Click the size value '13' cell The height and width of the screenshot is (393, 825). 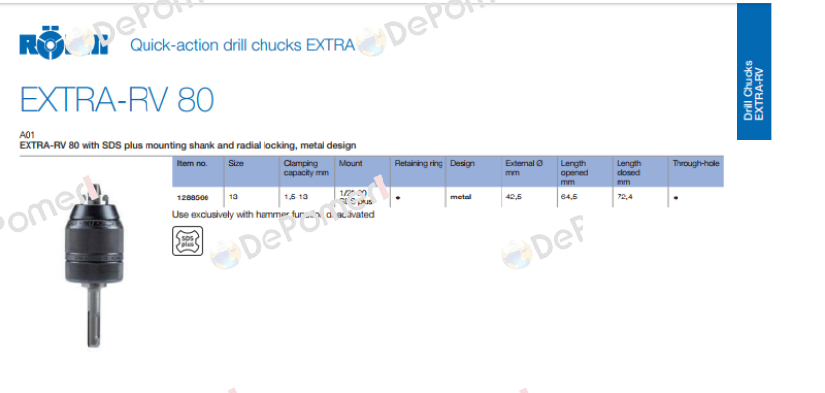(x=252, y=197)
